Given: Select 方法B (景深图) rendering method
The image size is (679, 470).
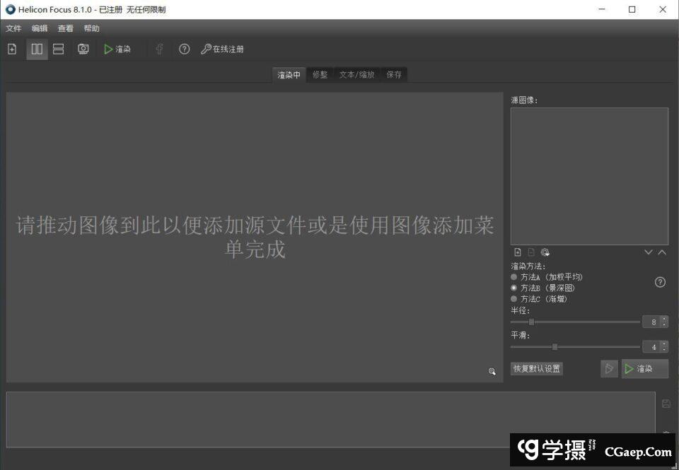Looking at the screenshot, I should tap(514, 288).
